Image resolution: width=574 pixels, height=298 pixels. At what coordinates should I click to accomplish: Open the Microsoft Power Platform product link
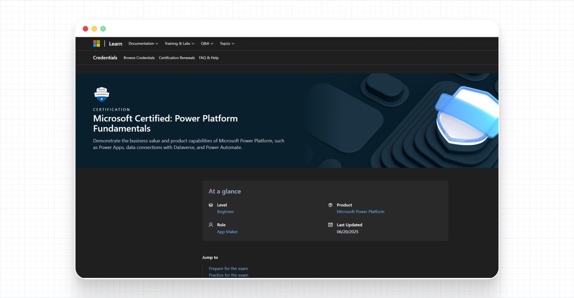click(x=360, y=212)
